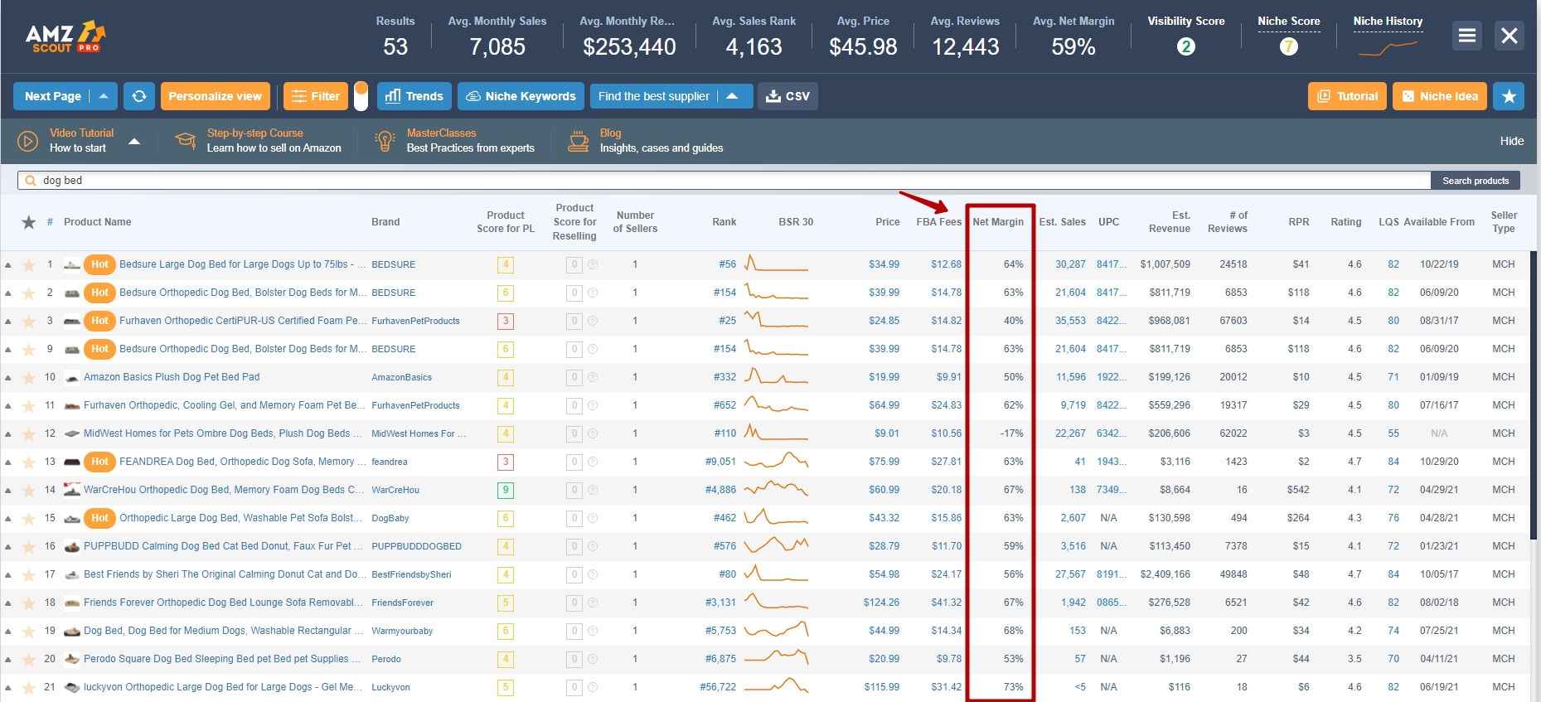The width and height of the screenshot is (1541, 702).
Task: Expand row 17 Best Friends by Sheri details
Action: tap(8, 575)
